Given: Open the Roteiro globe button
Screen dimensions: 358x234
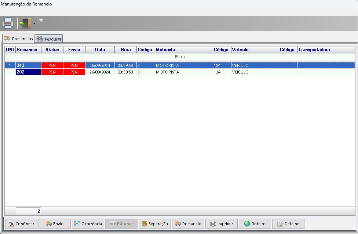Looking at the screenshot, I should coord(255,224).
